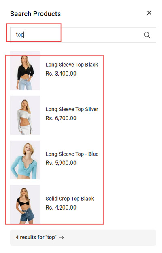View all 4 results for "top"
The width and height of the screenshot is (162, 253).
83,238
